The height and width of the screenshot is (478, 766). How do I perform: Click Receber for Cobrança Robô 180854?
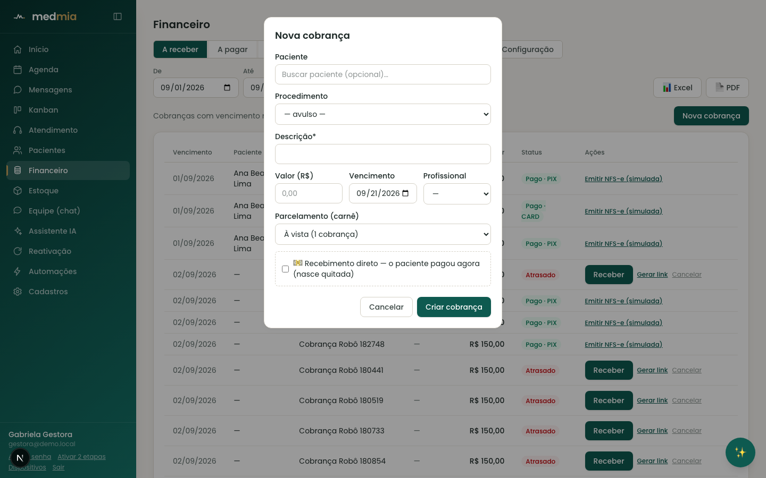pyautogui.click(x=609, y=461)
